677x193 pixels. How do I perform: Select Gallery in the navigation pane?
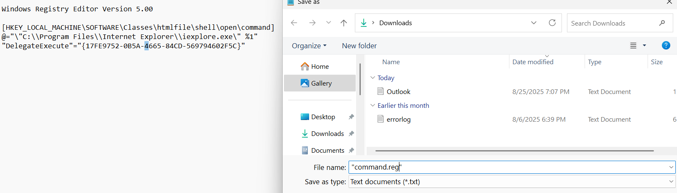pos(320,83)
